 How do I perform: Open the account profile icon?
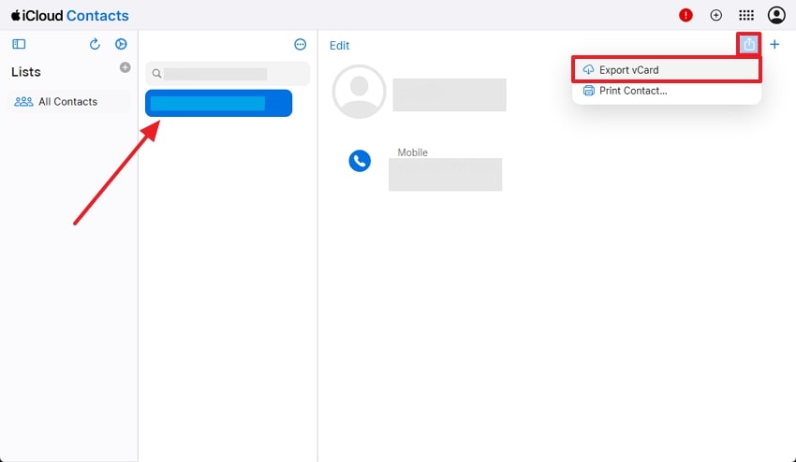pos(776,15)
